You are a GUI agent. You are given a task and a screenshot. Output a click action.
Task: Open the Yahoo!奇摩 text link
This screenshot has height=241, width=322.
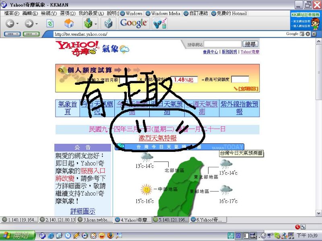tap(250, 52)
